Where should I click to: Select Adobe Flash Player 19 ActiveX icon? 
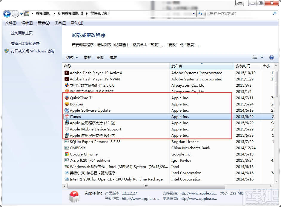(67, 73)
